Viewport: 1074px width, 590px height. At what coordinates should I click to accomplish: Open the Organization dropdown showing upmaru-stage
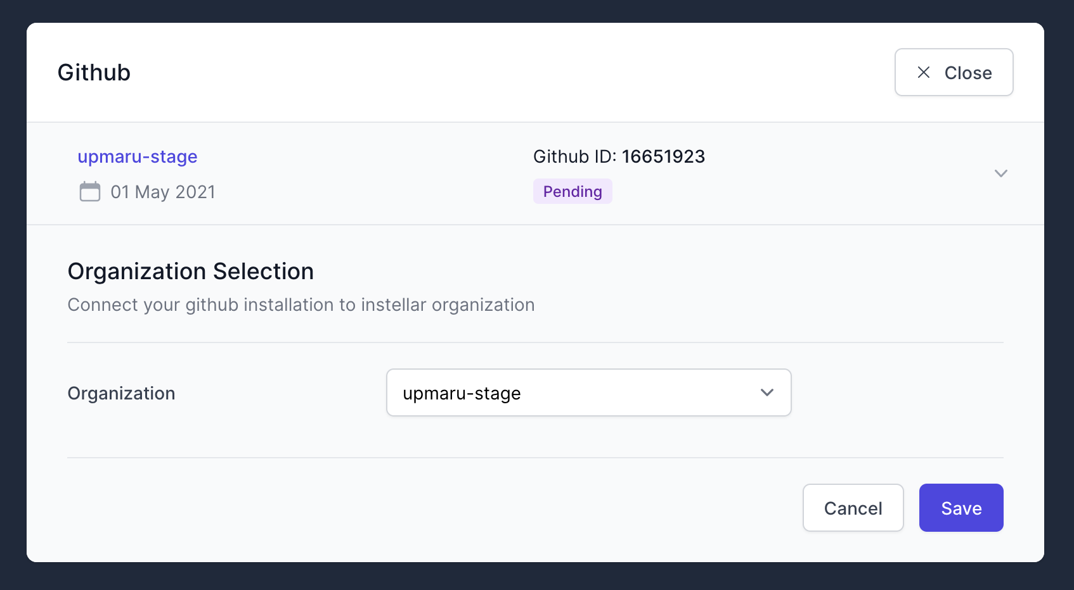pyautogui.click(x=588, y=392)
